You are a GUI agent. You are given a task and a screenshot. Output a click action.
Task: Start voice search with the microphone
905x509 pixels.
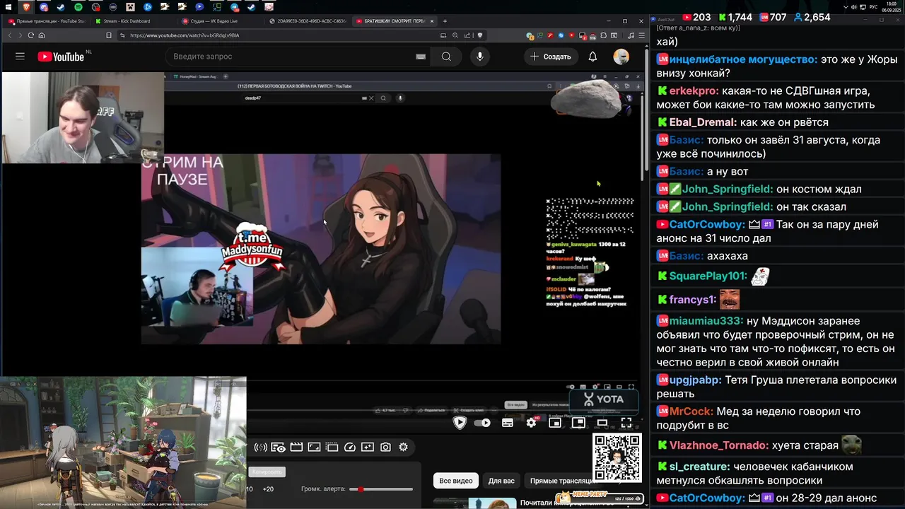(x=480, y=57)
